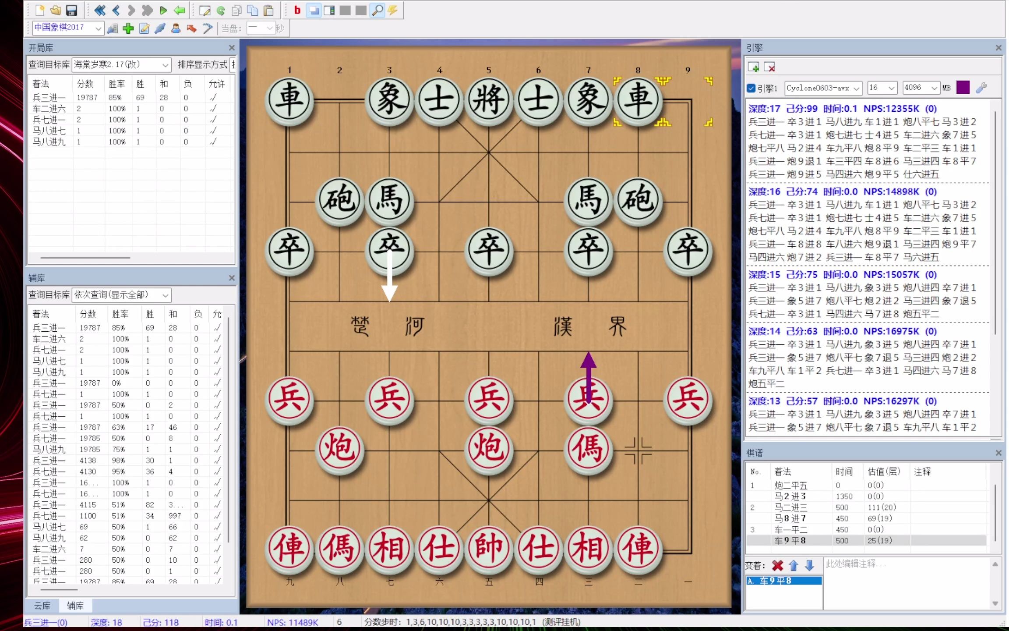Move variation up with blue arrow
The width and height of the screenshot is (1009, 631).
(794, 566)
